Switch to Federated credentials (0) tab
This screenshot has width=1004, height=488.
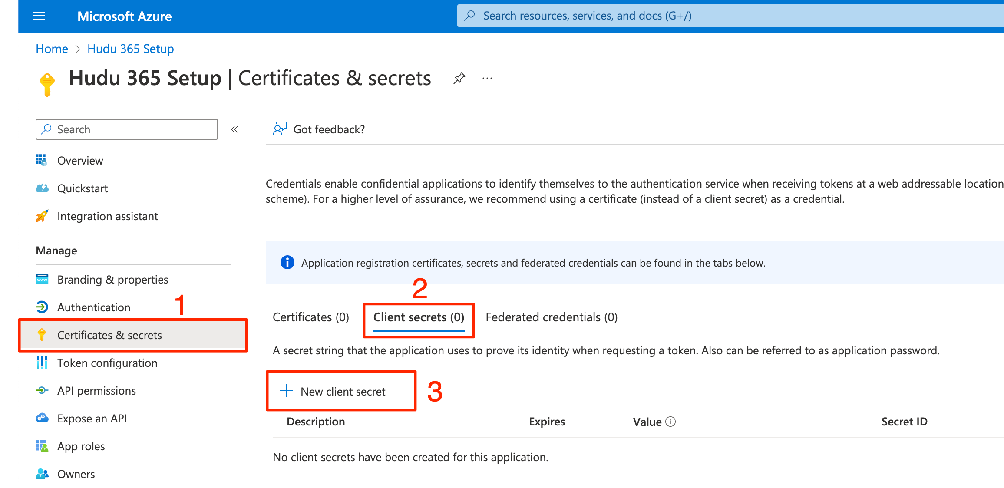pos(552,317)
